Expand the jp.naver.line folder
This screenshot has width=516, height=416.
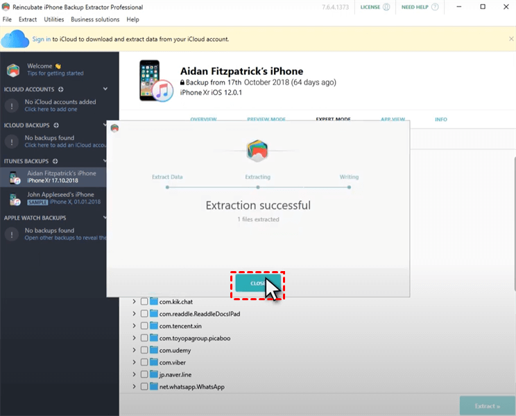tap(135, 374)
